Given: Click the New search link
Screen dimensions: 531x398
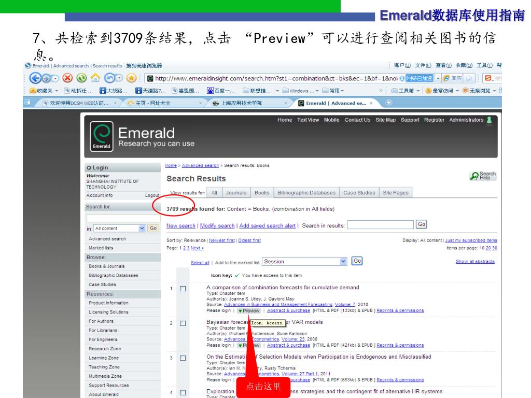Looking at the screenshot, I should pyautogui.click(x=181, y=226).
